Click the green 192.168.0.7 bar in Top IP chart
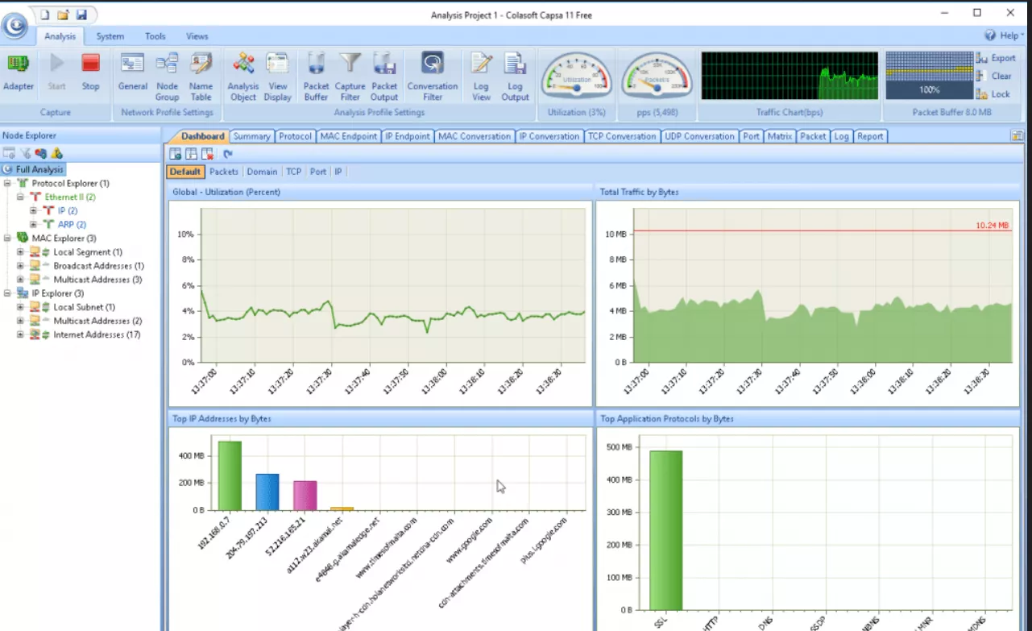1032x631 pixels. (230, 475)
